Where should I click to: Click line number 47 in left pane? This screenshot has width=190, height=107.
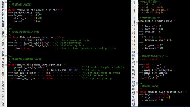2,21
